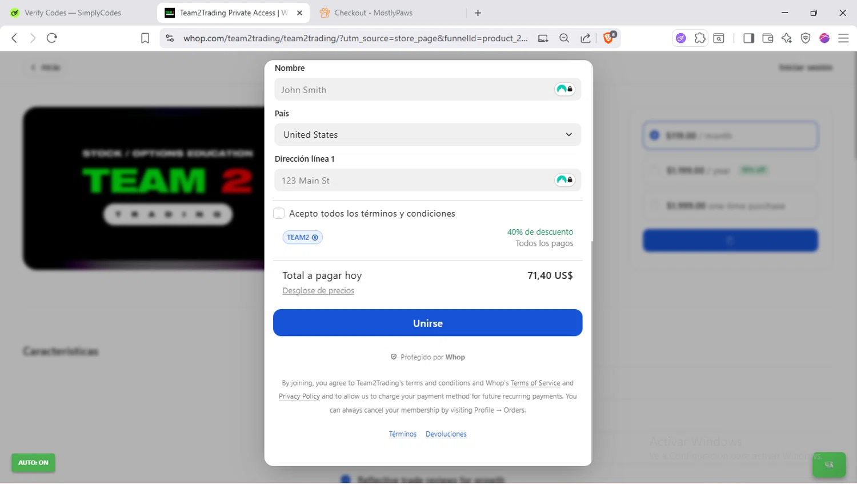Open a new browser tab
The image size is (857, 484).
[x=478, y=13]
